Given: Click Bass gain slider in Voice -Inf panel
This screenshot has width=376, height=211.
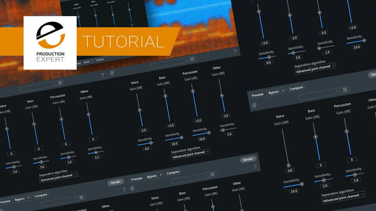Looking at the screenshot, I should click(x=316, y=141).
